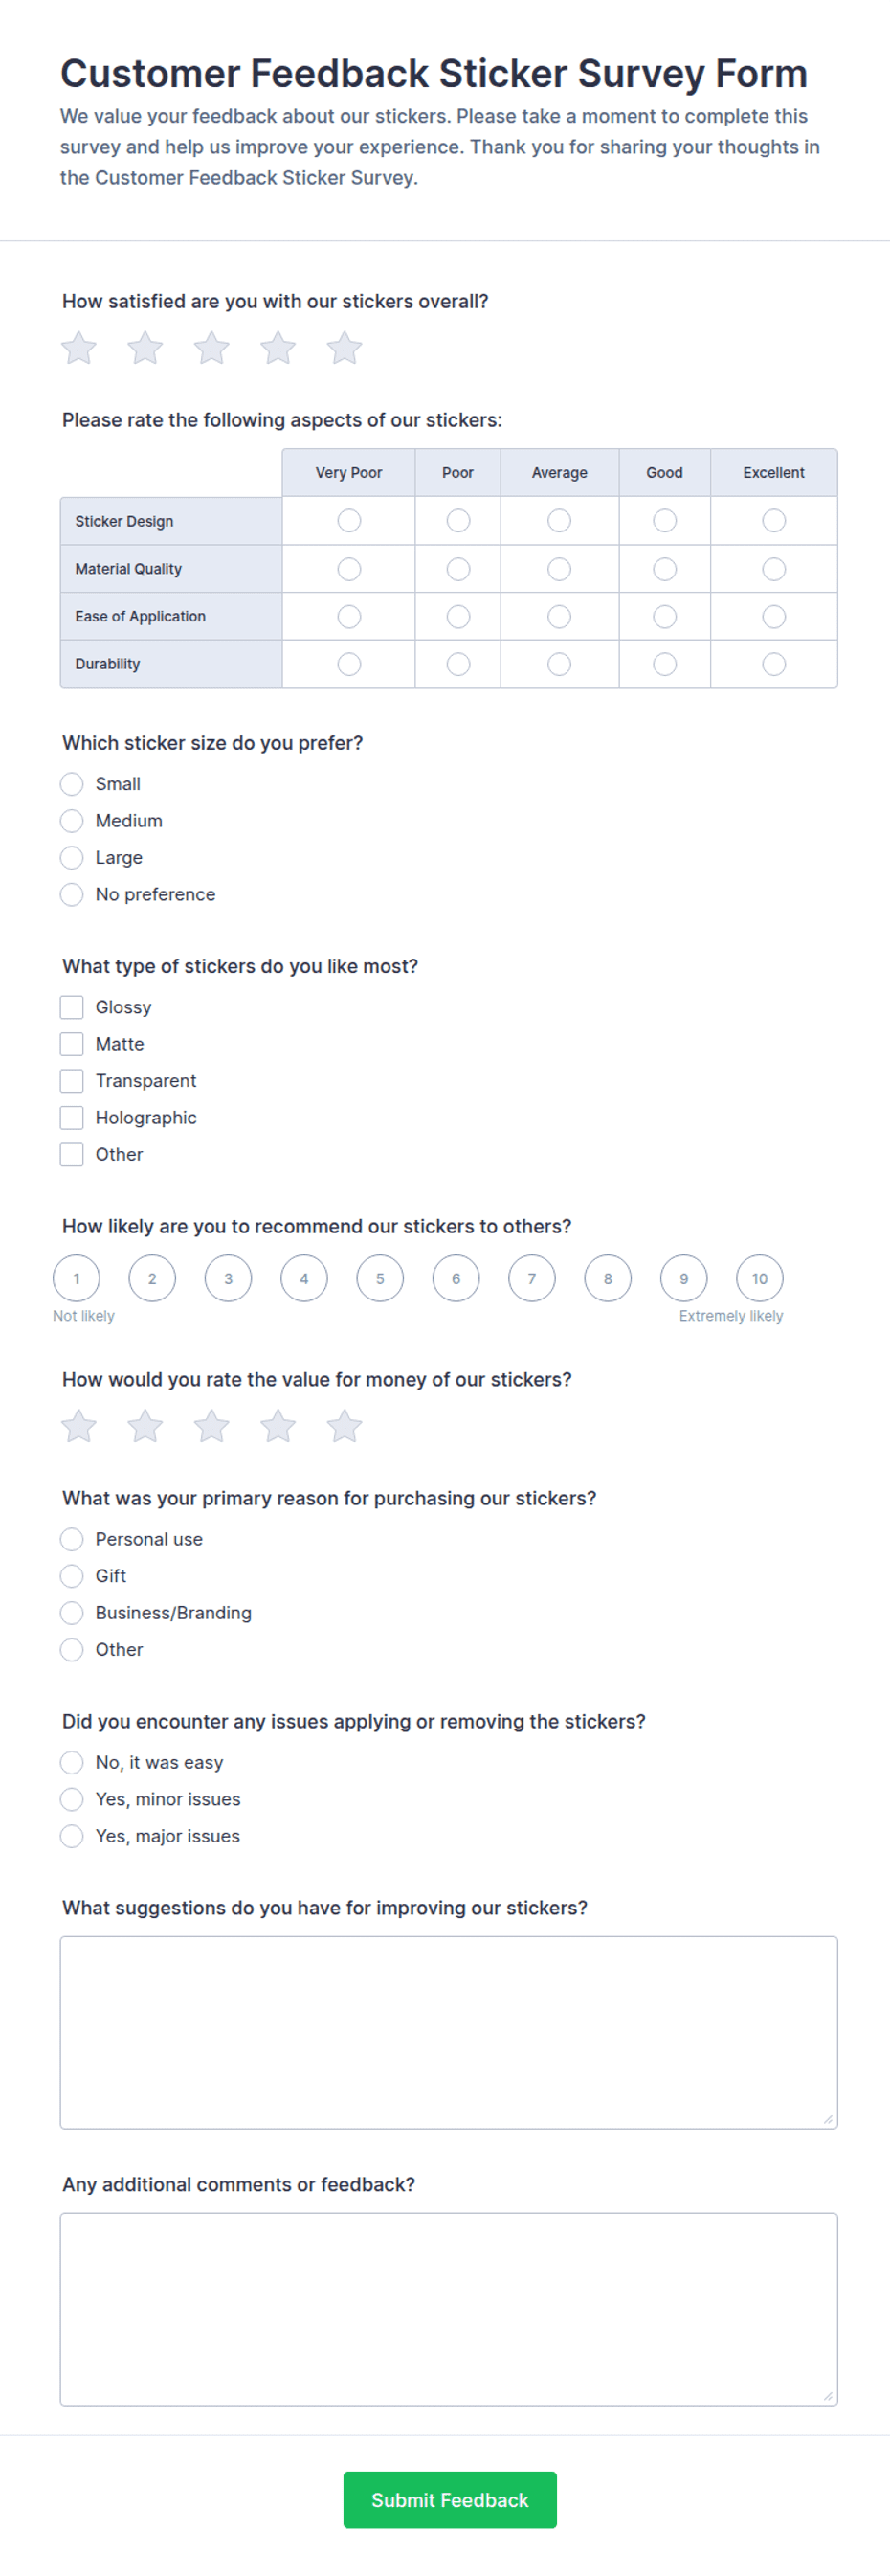Click into the improvement suggestions text box
This screenshot has height=2576, width=890.
pyautogui.click(x=449, y=2032)
